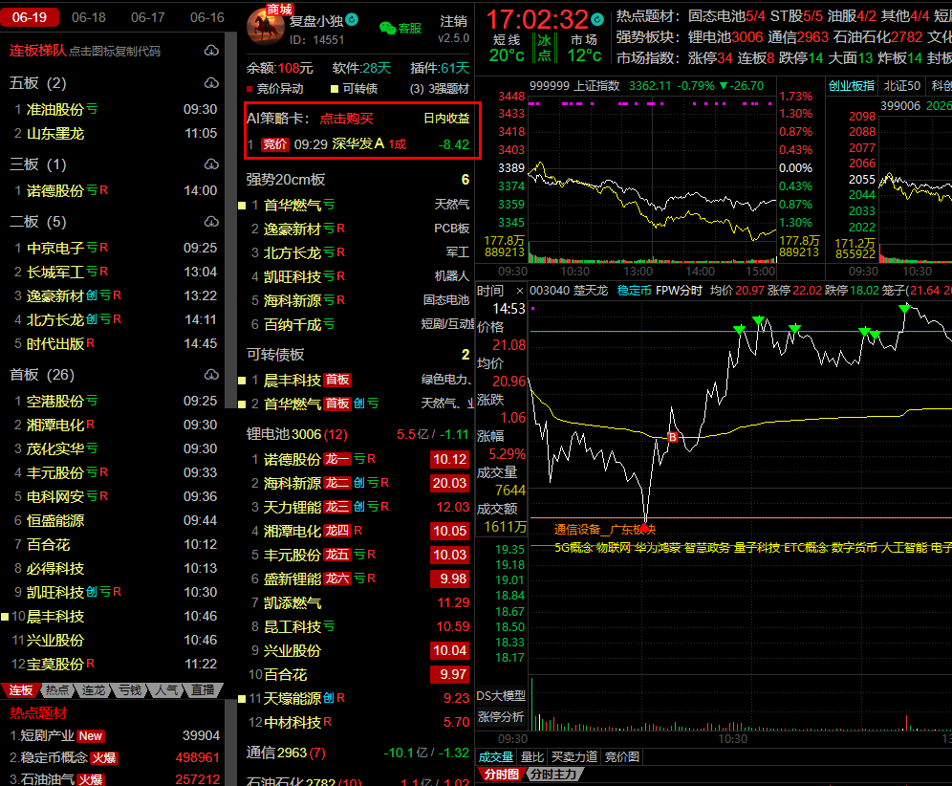Toggle the 竞价异动 red legend marker
The image size is (952, 786).
pyautogui.click(x=249, y=89)
